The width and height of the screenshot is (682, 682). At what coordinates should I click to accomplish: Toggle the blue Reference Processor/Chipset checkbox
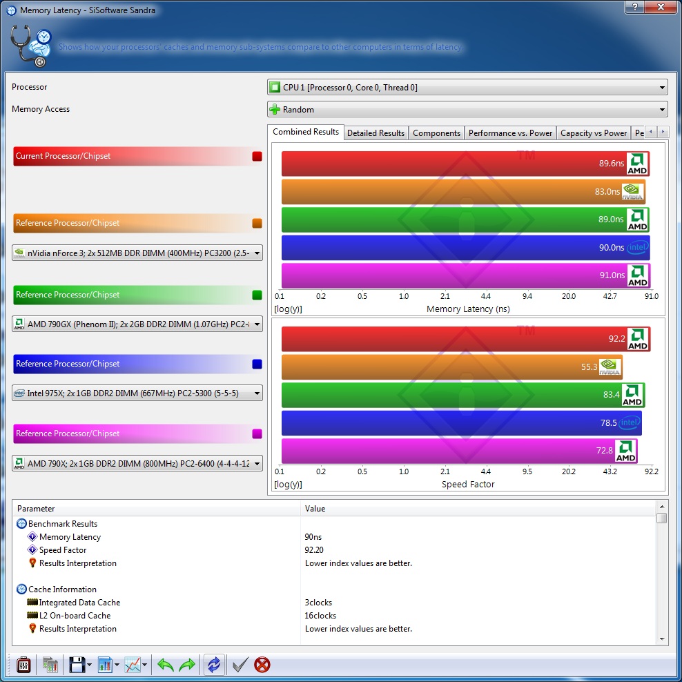257,364
